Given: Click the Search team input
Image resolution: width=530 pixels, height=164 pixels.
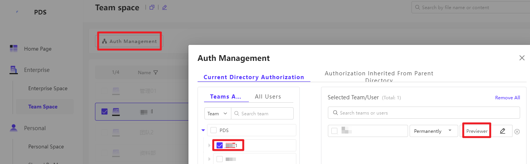Looking at the screenshot, I should [x=262, y=113].
